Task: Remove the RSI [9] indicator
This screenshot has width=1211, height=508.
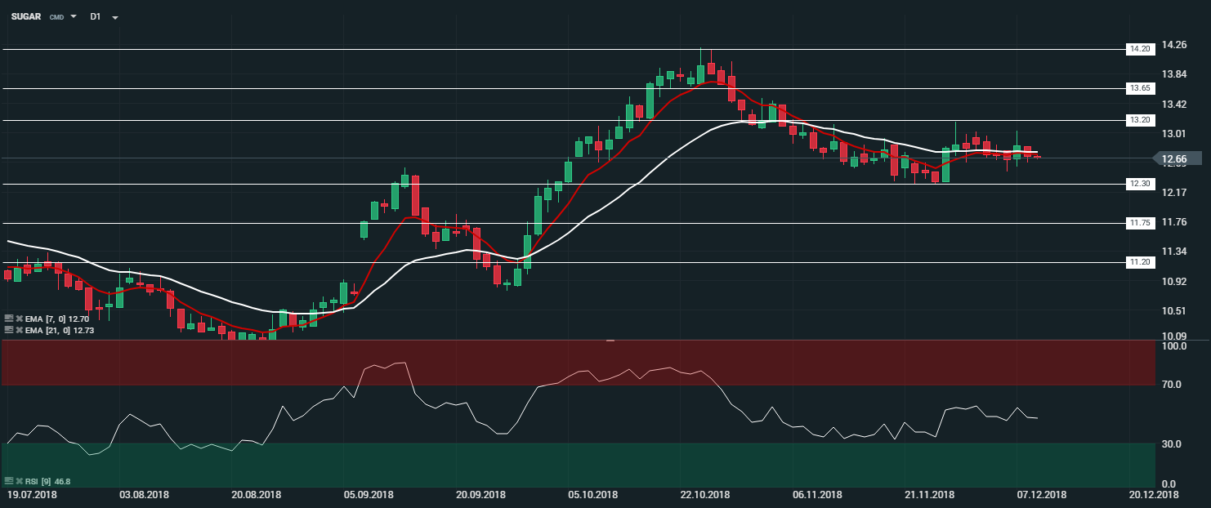Action: 20,481
